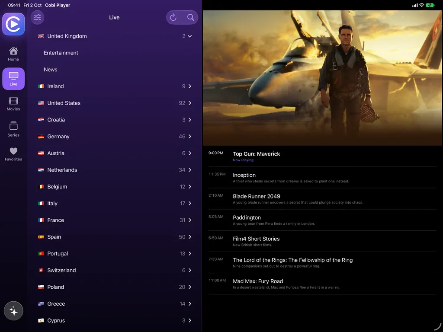
Task: Expand the Cyprus channel group
Action: (x=114, y=320)
